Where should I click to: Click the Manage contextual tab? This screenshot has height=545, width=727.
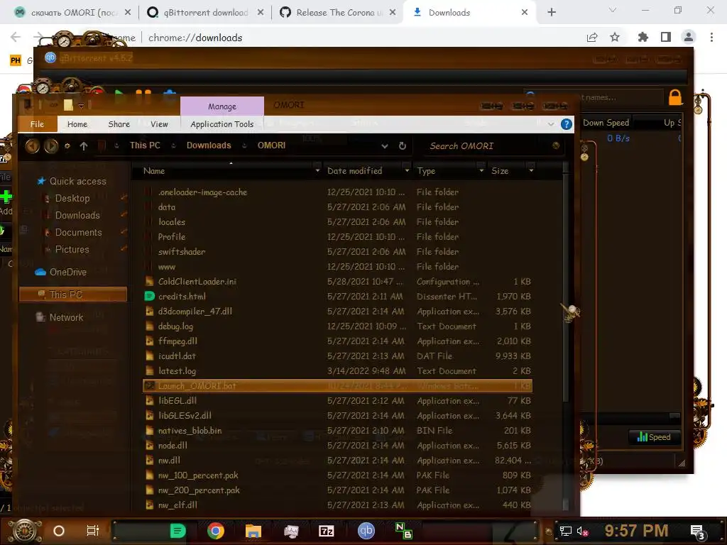[222, 106]
